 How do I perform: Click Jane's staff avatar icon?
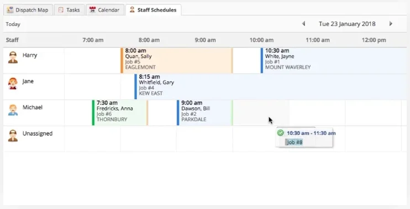coord(13,83)
